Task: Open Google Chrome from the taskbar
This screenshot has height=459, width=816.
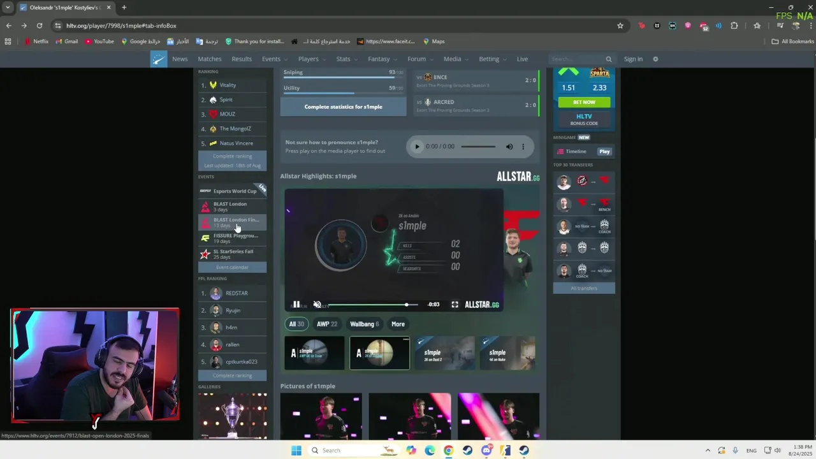Action: pos(448,451)
